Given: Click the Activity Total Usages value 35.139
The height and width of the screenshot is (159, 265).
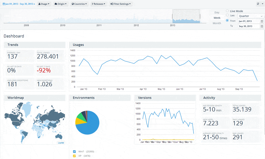Looking at the screenshot, I should tap(242, 109).
